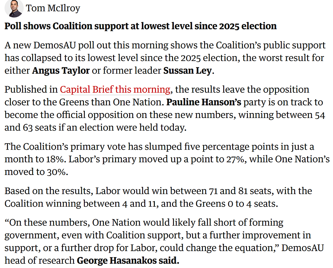Open the Tom McIlroy author name
Viewport: 333px width, 268px height.
click(53, 8)
